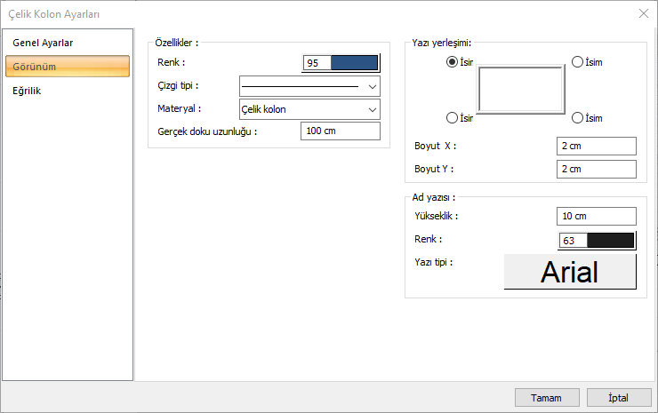Focus the Boyut X field
This screenshot has width=658, height=413.
(596, 146)
